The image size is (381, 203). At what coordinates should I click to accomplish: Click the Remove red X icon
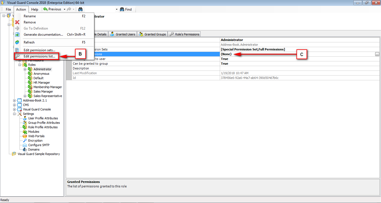click(17, 22)
